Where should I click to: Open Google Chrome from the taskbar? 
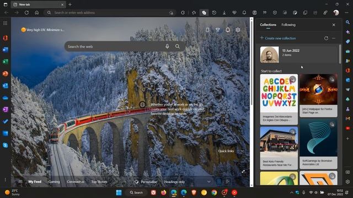(x=214, y=193)
